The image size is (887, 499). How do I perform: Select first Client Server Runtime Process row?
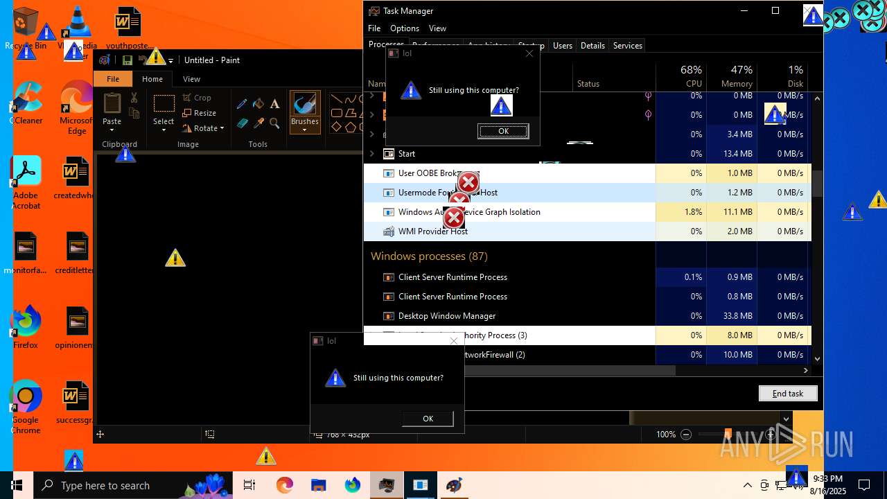click(x=587, y=277)
